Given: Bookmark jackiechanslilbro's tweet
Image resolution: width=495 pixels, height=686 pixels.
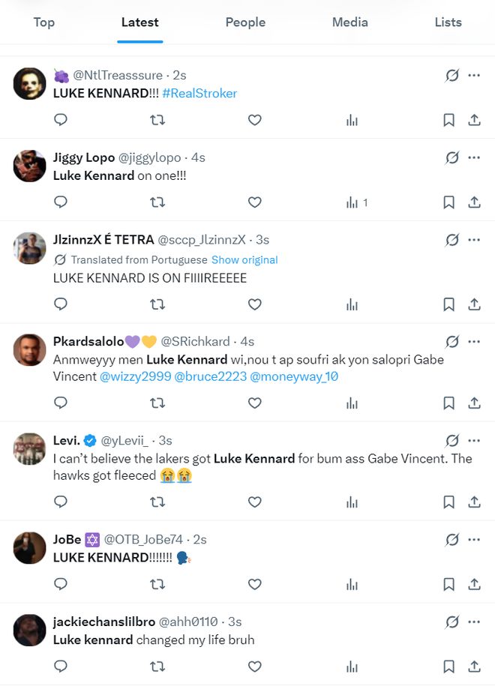Looking at the screenshot, I should 448,667.
